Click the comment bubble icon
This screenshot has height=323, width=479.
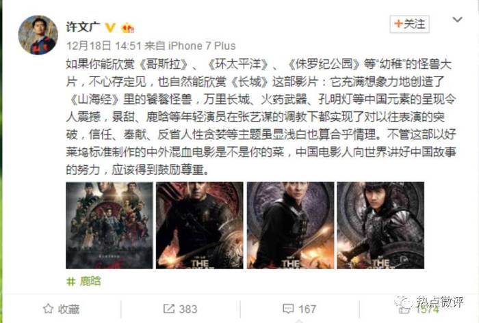(288, 309)
